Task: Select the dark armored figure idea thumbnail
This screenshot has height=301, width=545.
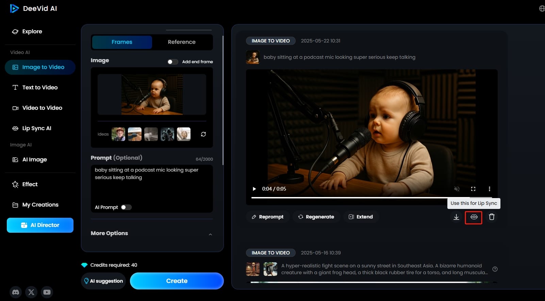Action: [167, 134]
